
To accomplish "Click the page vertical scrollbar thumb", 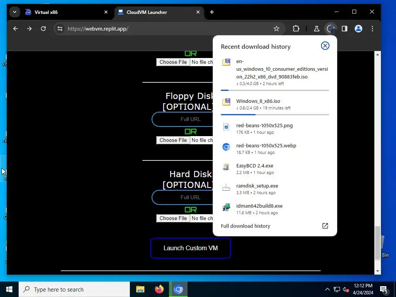I will [377, 242].
